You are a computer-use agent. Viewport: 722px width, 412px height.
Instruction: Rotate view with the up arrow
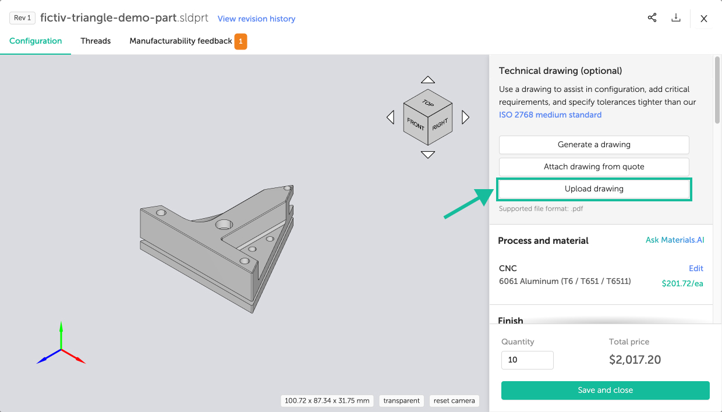428,80
